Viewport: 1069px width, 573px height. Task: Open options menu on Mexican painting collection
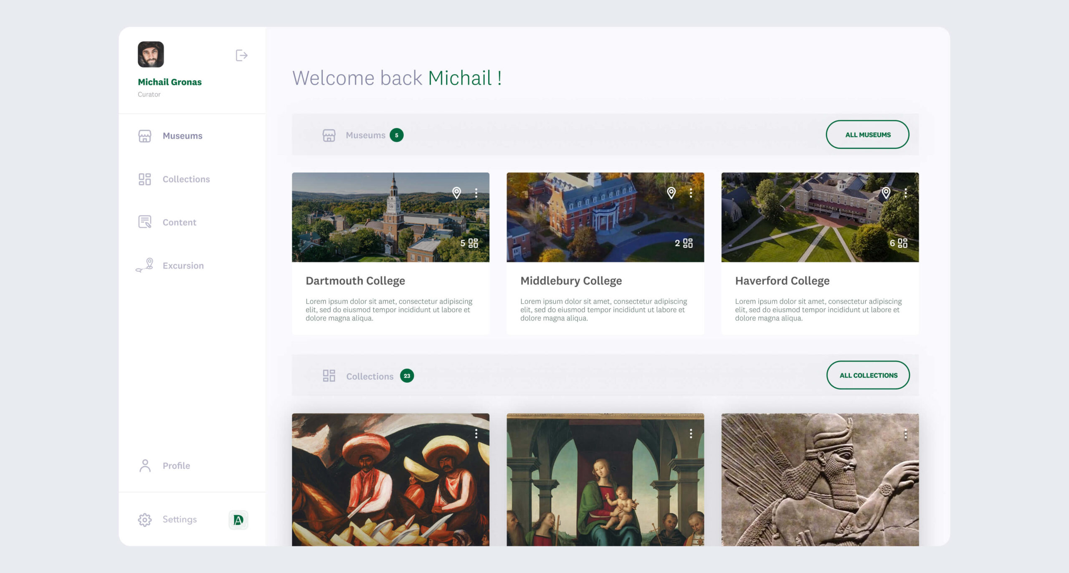tap(476, 434)
